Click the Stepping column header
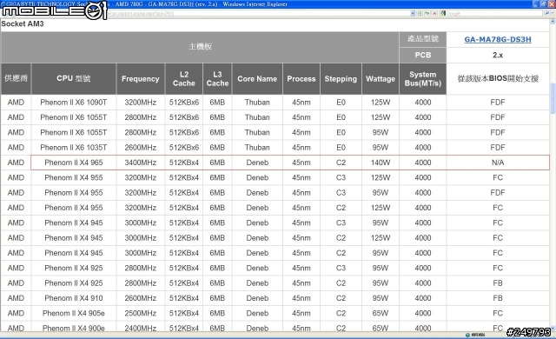The width and height of the screenshot is (556, 339). (341, 79)
